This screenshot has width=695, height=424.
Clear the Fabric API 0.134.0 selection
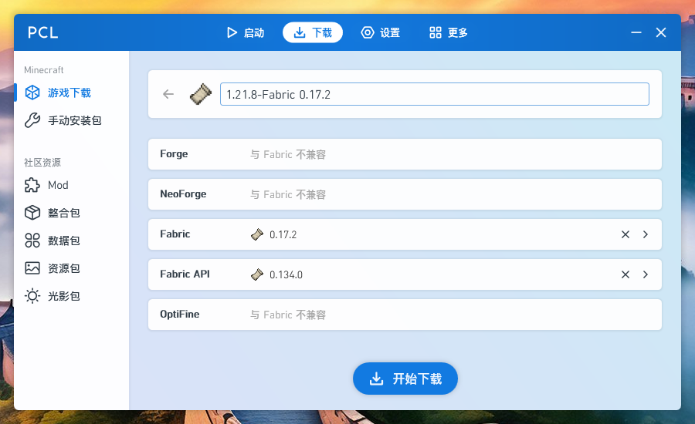point(625,274)
